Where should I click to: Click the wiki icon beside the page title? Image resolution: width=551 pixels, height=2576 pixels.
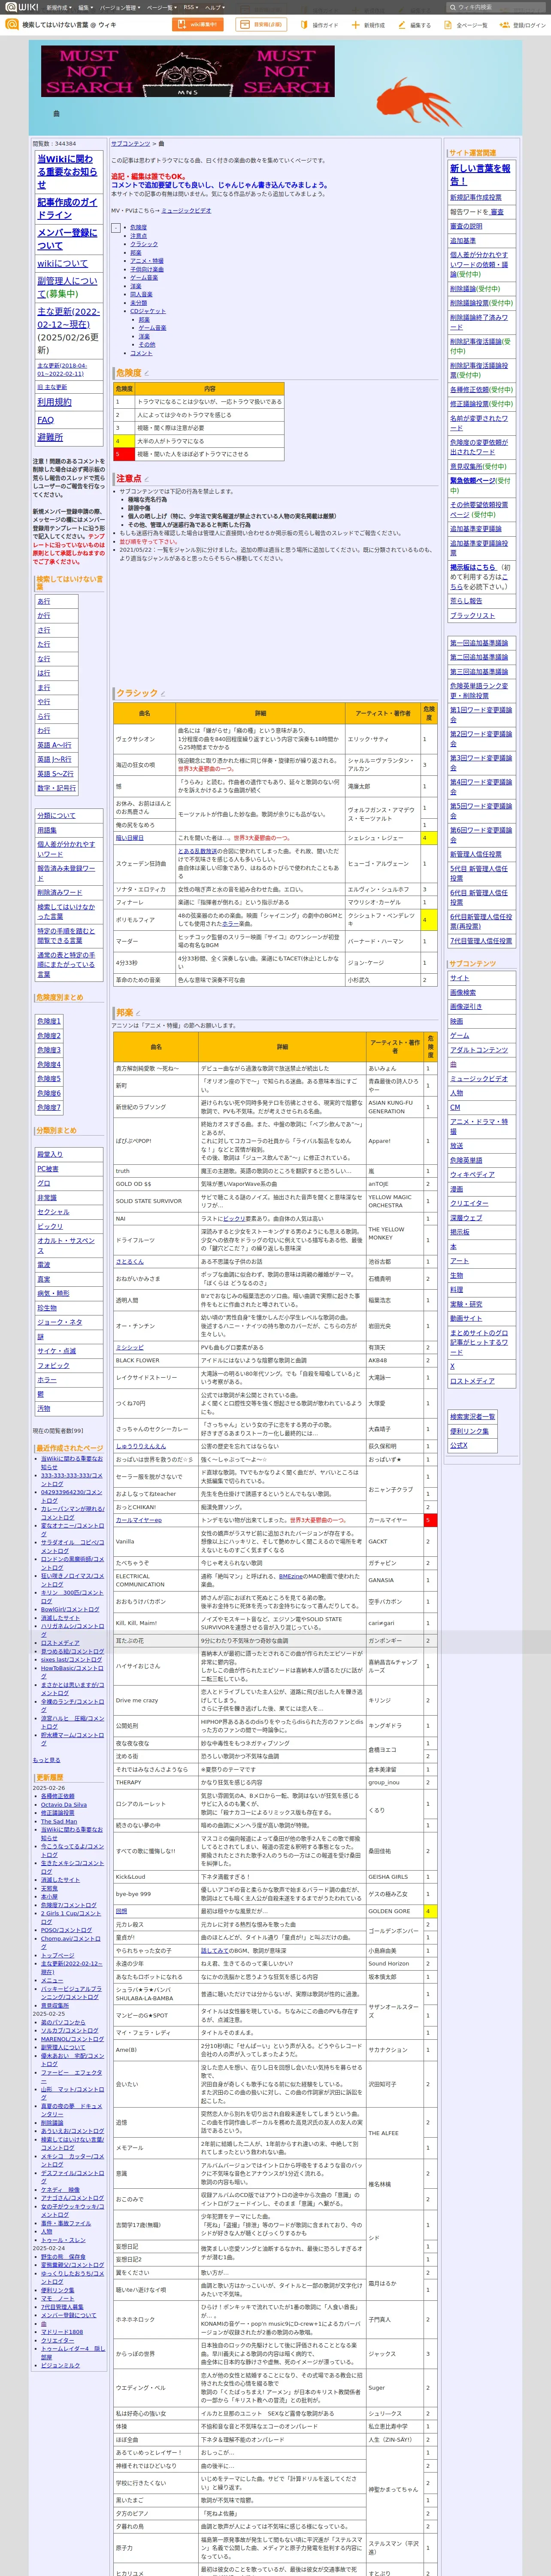11,25
